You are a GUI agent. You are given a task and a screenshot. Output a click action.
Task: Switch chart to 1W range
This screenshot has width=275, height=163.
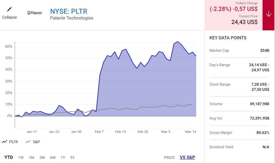pos(21,157)
